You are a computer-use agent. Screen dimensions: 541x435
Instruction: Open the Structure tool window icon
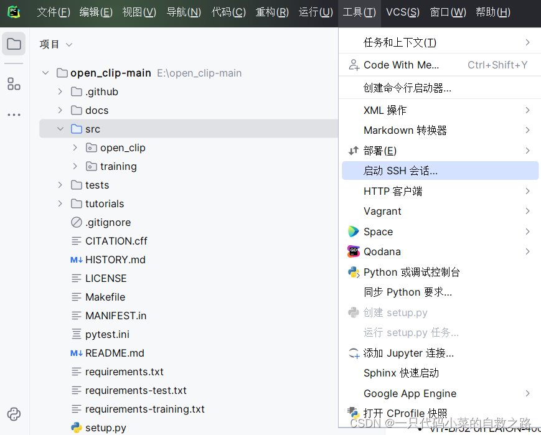pos(14,84)
